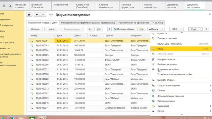The image size is (212, 119).
Task: Click sum cell 196 000,00
Action: pos(79,79)
